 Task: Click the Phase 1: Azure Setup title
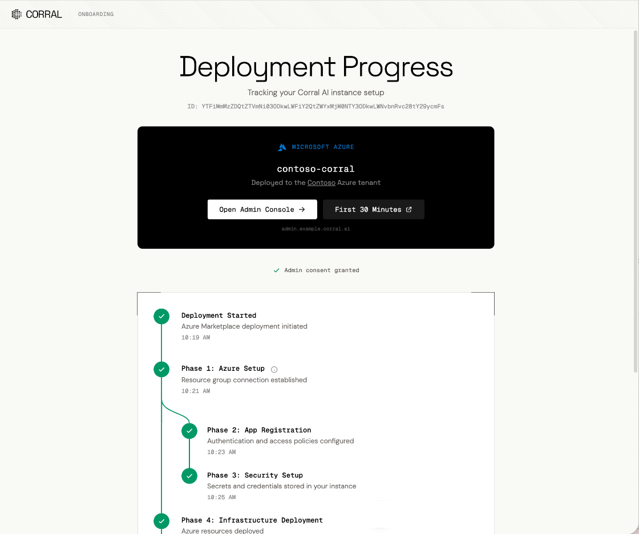point(223,369)
